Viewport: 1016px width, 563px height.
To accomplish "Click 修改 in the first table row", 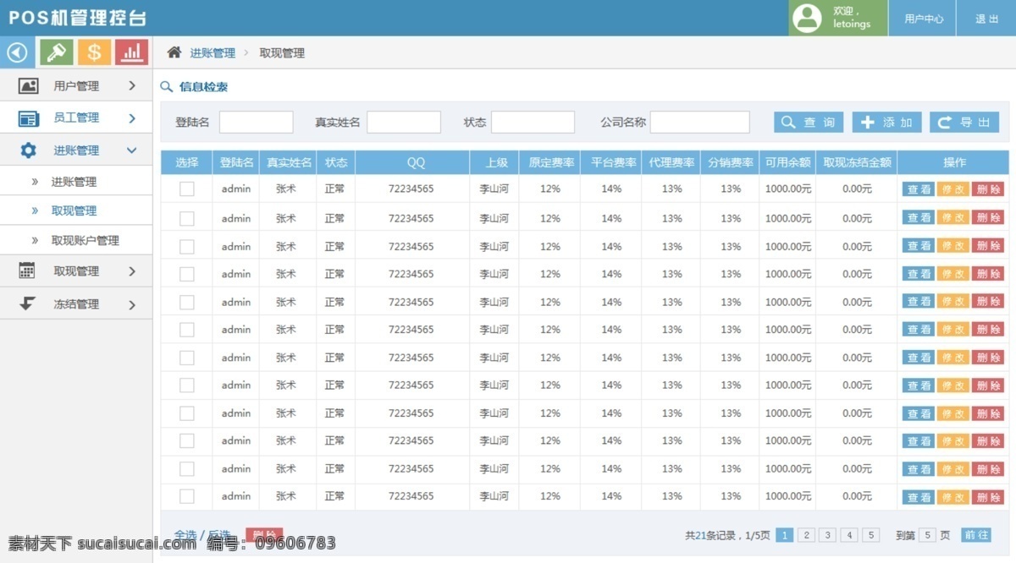I will 953,189.
